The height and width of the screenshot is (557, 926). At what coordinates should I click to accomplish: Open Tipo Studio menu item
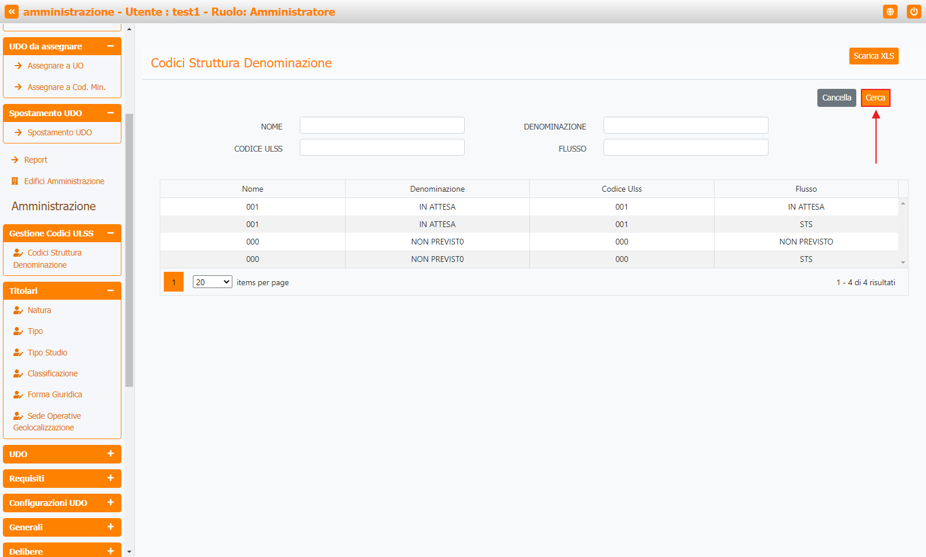[47, 353]
